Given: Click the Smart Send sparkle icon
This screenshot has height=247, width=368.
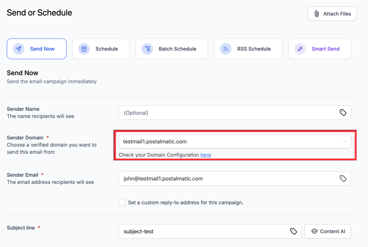Looking at the screenshot, I should [300, 49].
